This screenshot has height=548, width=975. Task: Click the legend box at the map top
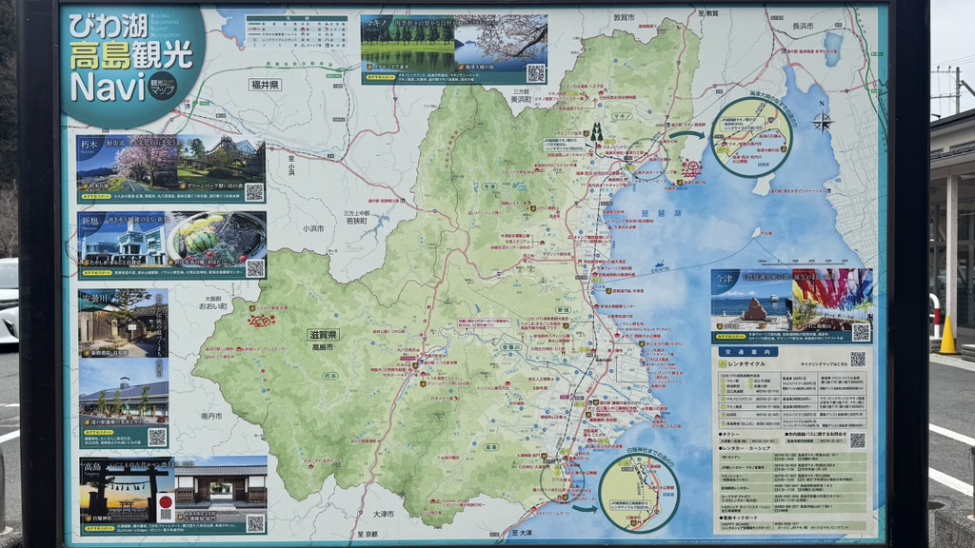[x=297, y=32]
